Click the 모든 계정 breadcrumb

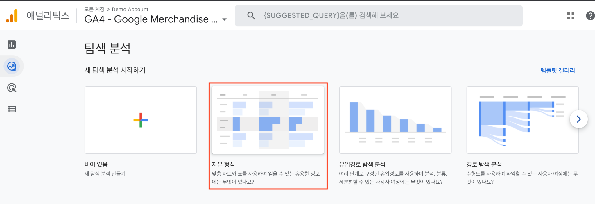coord(94,9)
